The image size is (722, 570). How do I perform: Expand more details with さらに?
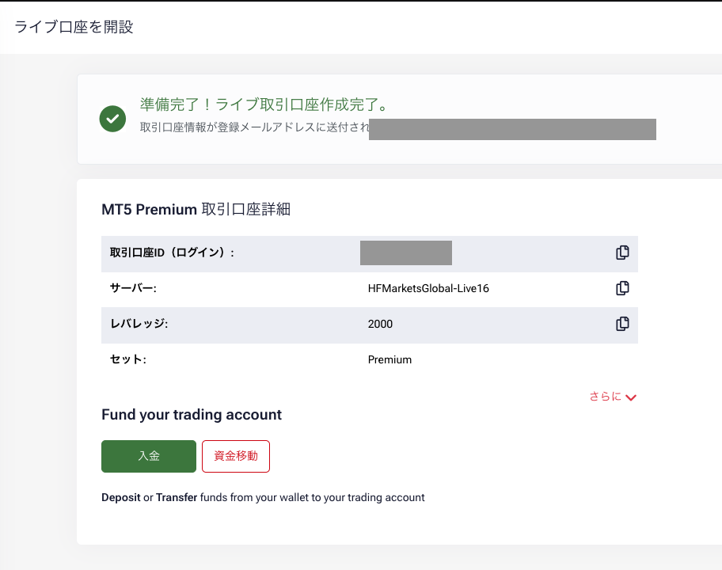click(x=613, y=397)
